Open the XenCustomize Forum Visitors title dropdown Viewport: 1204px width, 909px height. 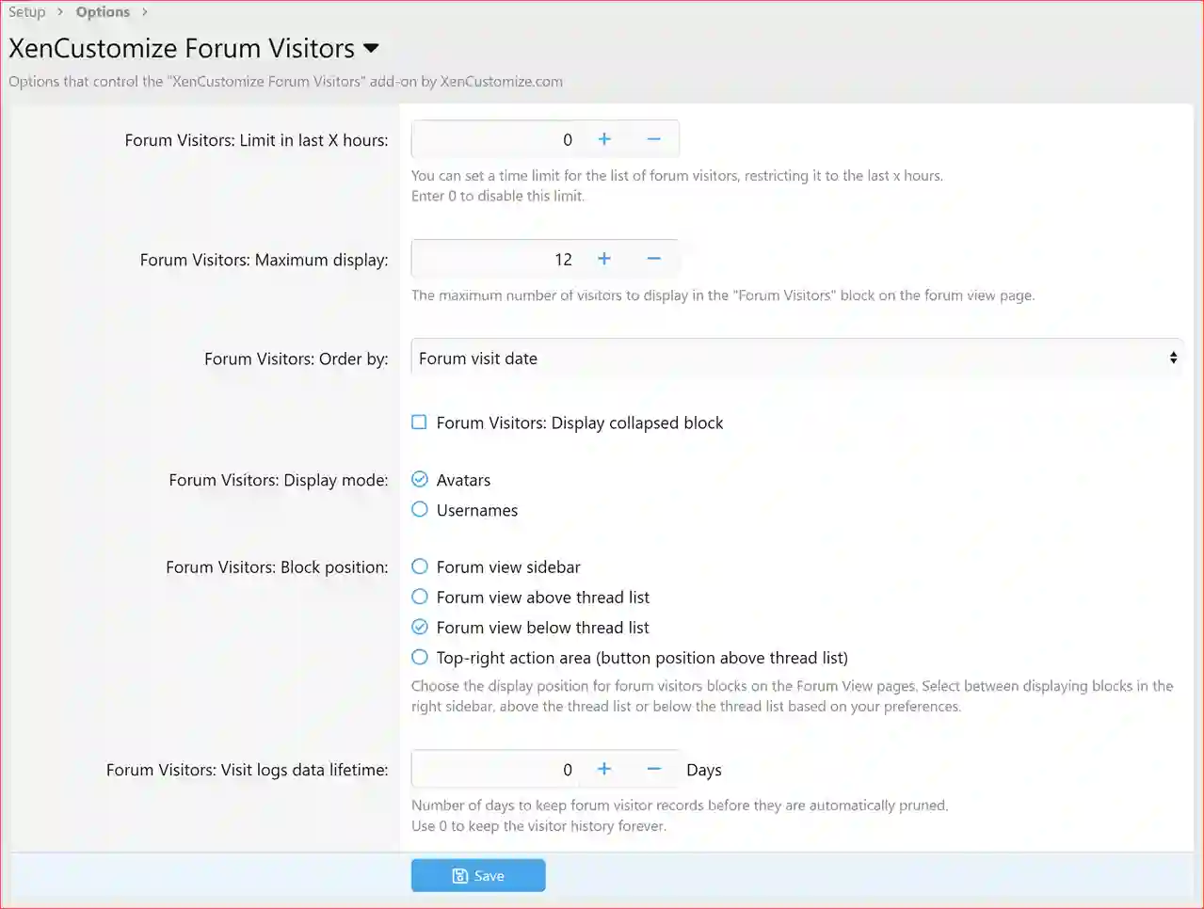[371, 49]
